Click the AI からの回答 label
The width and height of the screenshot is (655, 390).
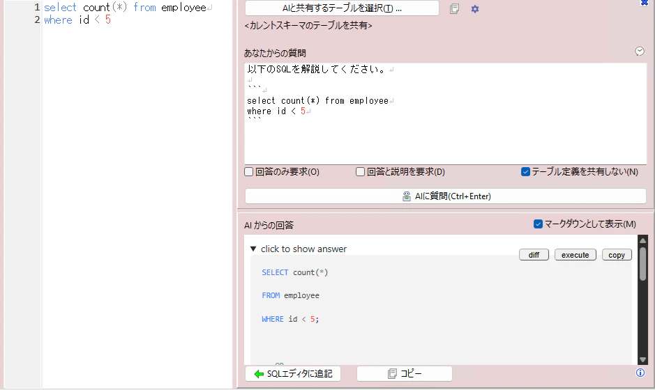point(269,225)
